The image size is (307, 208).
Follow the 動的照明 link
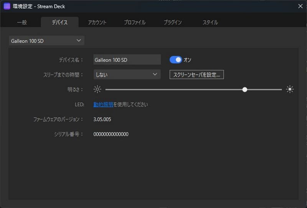tap(103, 104)
